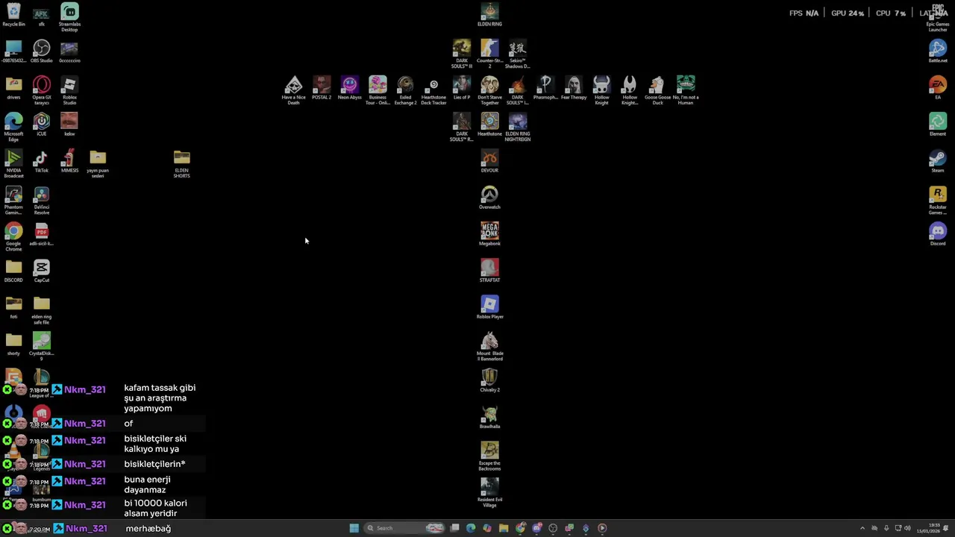Open No, I'm not a Human
Image resolution: width=955 pixels, height=537 pixels.
[x=686, y=90]
